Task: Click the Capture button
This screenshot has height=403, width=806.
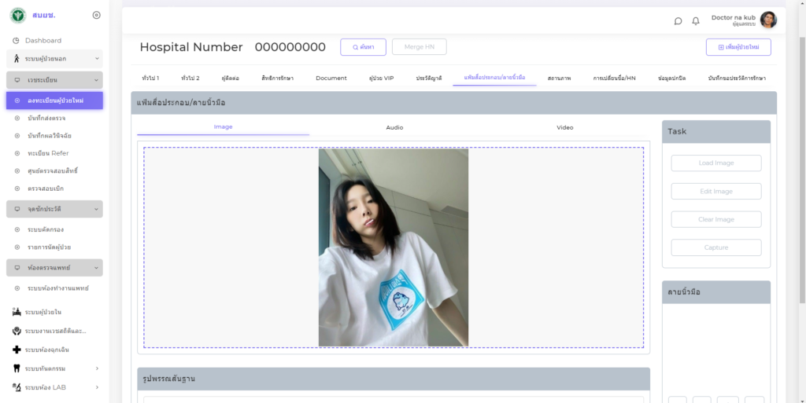Action: pos(715,247)
